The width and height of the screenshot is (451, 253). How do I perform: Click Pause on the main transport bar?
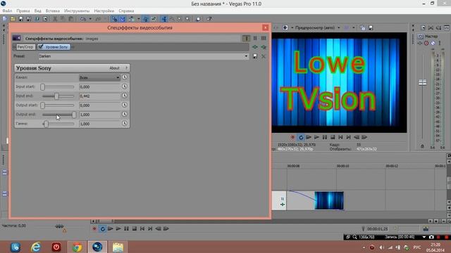pos(126,228)
